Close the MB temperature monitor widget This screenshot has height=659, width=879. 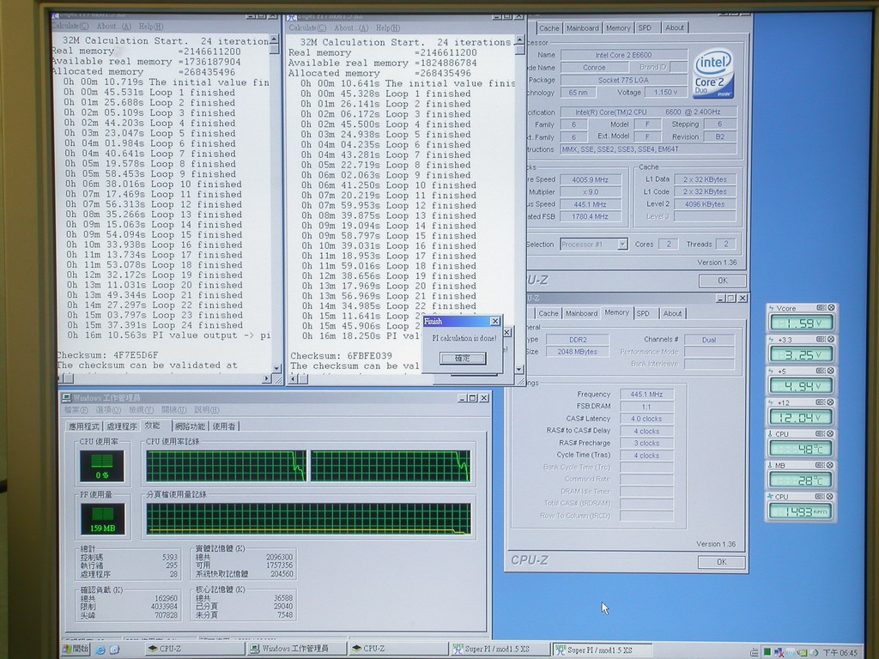pos(830,465)
